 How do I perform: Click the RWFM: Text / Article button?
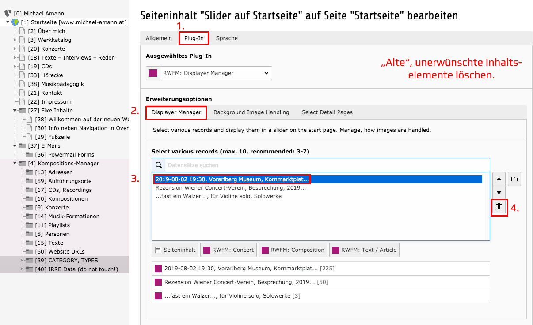(x=364, y=250)
